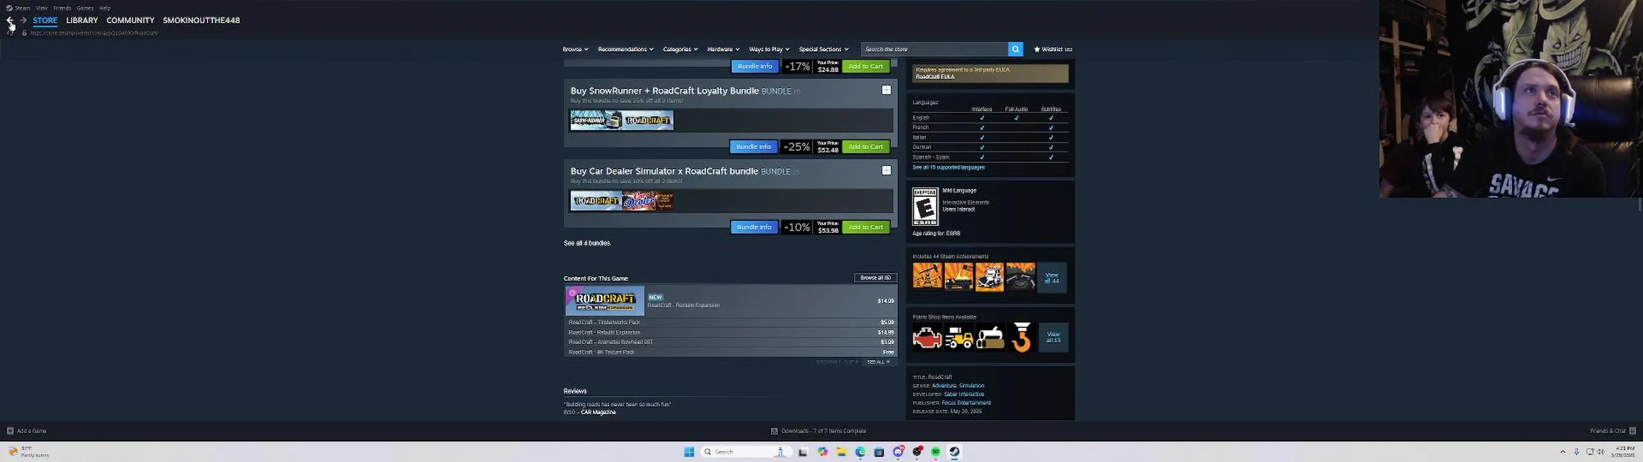Open the log pile Points Shop item

click(990, 337)
